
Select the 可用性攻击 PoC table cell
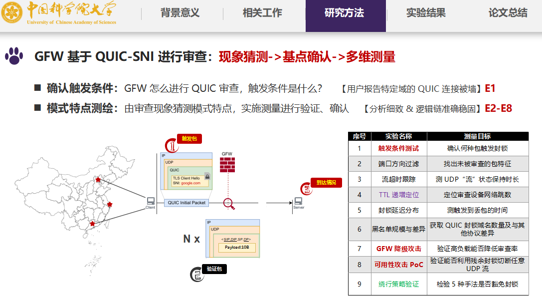coord(399,265)
